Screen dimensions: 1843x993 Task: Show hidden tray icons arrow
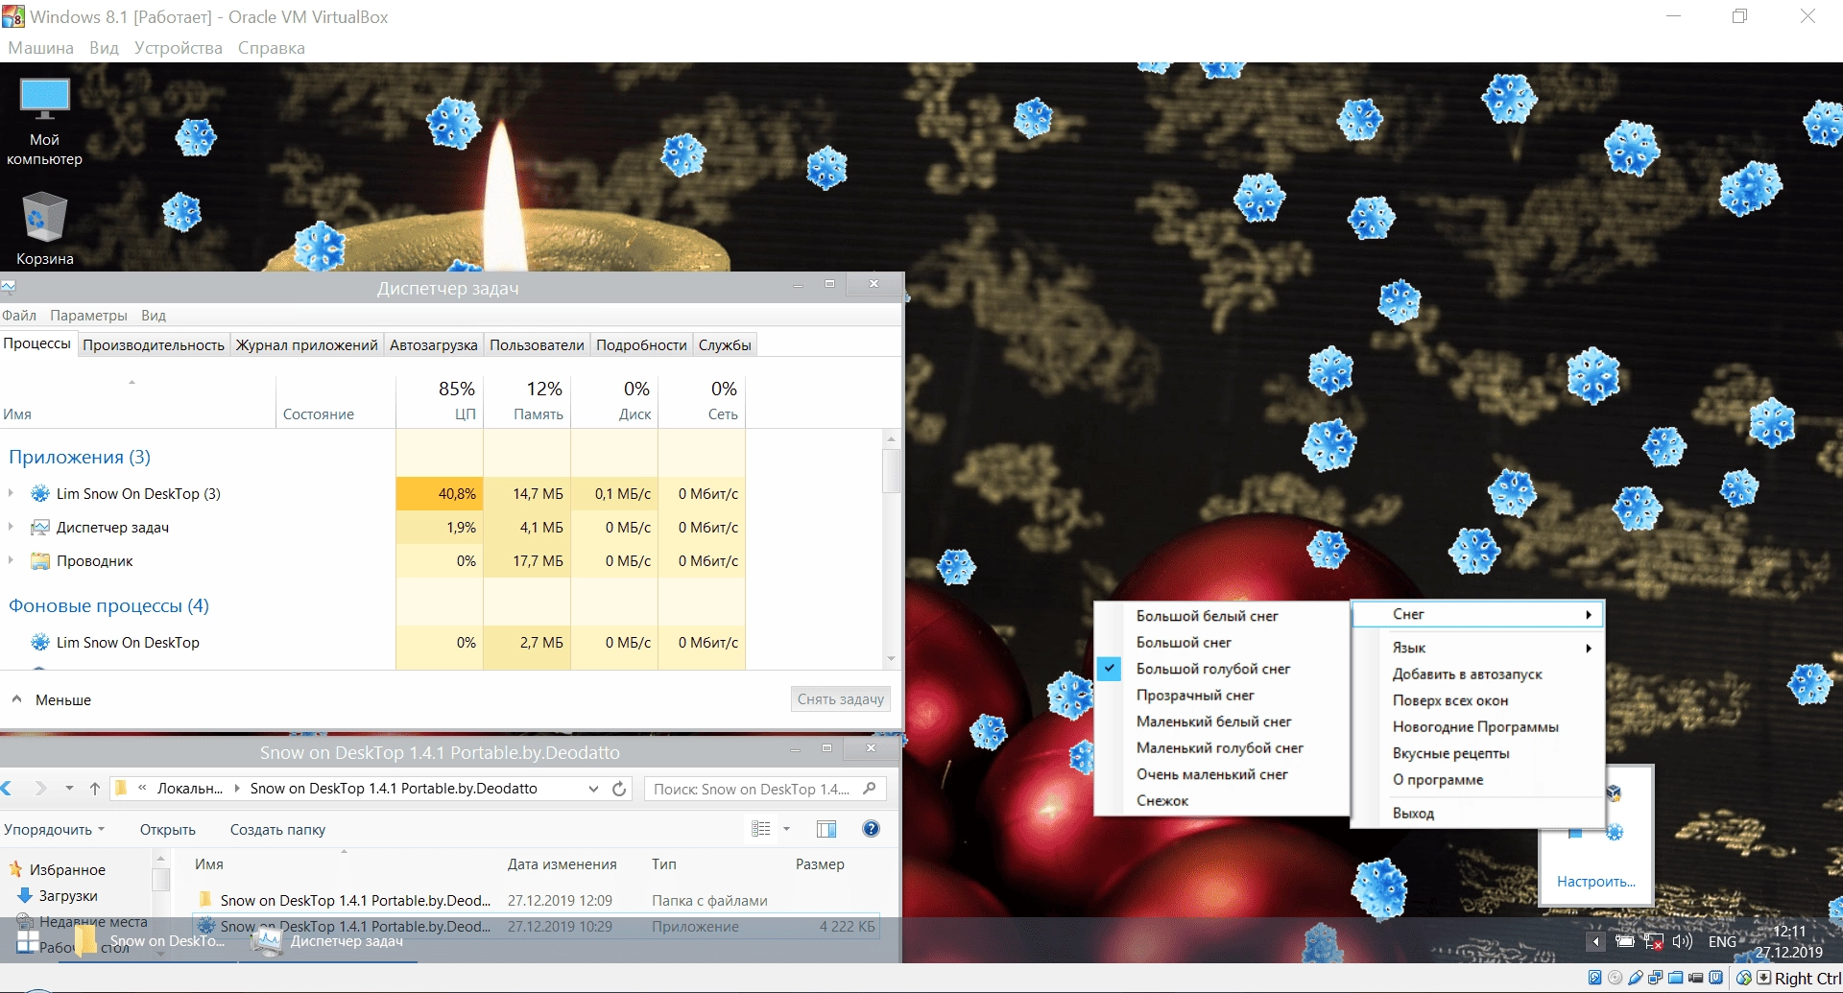coord(1595,941)
